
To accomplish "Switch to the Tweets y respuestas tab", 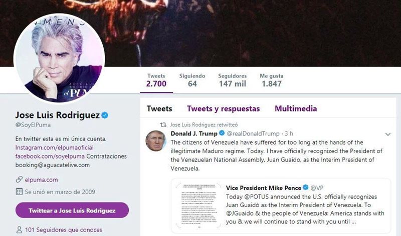I will point(223,108).
